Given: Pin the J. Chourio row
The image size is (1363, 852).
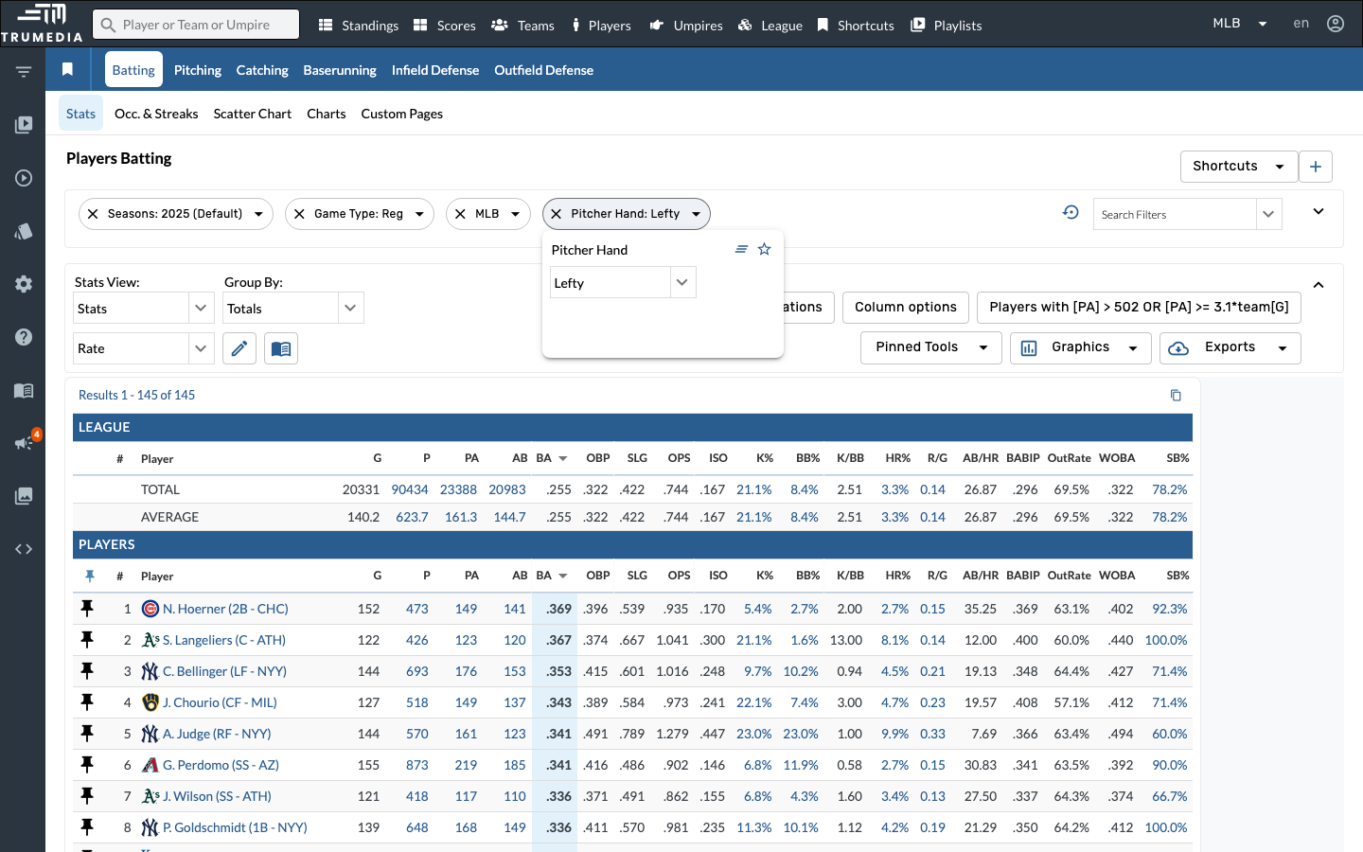Looking at the screenshot, I should (x=87, y=702).
